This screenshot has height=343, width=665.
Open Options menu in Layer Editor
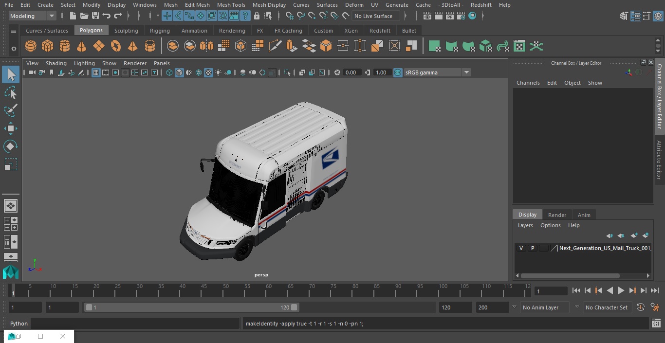551,225
